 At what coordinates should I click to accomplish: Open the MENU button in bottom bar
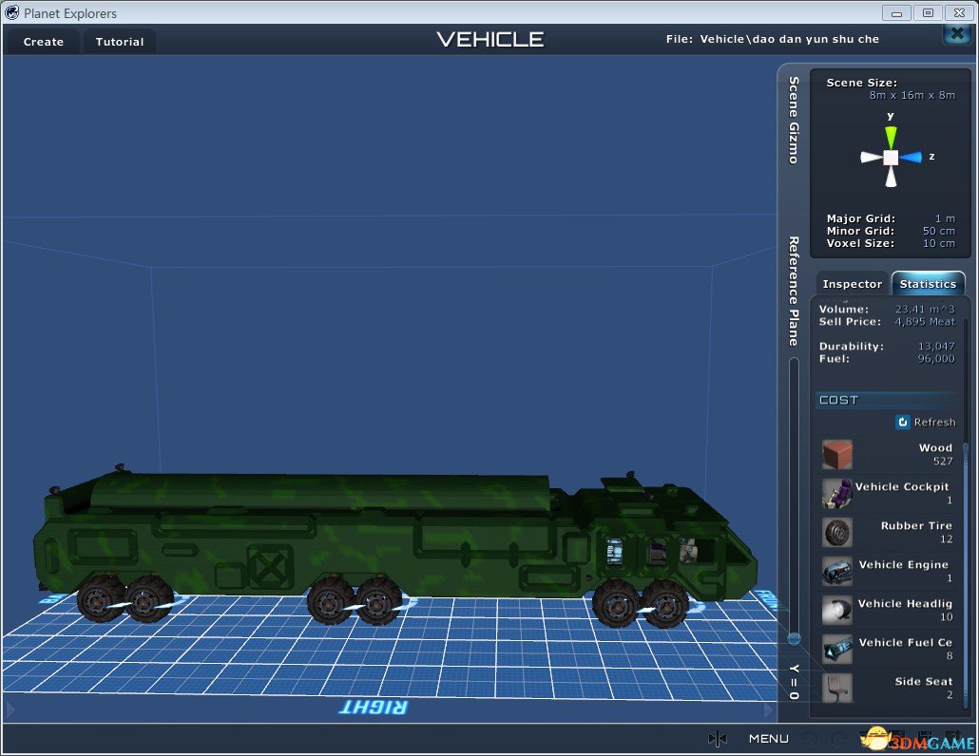(x=769, y=739)
